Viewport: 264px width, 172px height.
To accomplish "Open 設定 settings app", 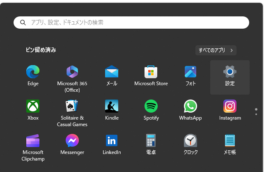I will click(230, 77).
